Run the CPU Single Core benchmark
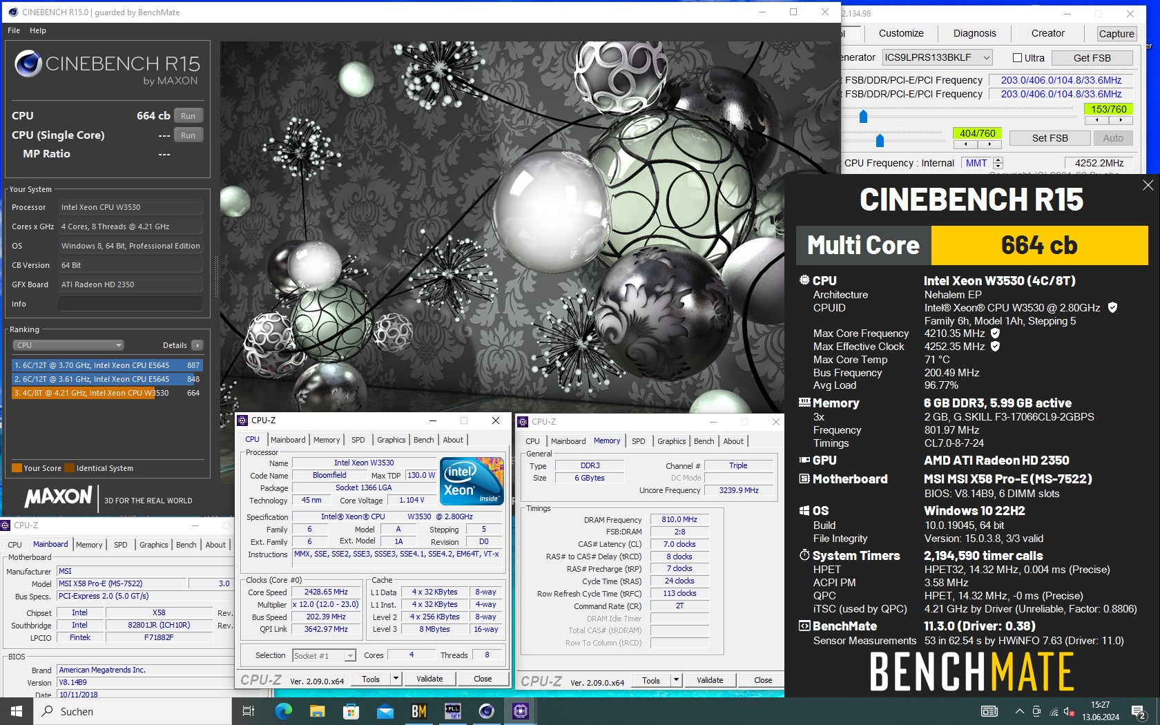The image size is (1160, 725). click(188, 135)
